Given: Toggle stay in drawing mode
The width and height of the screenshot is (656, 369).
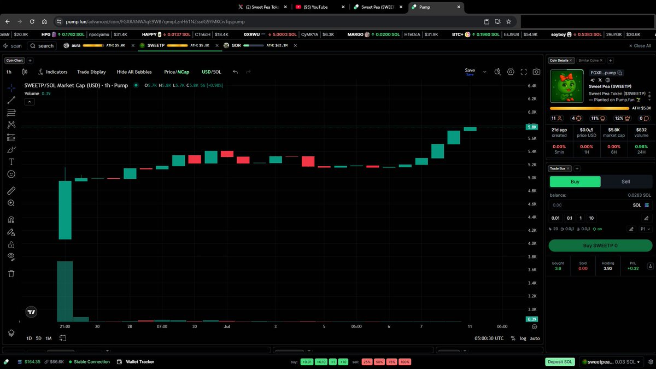Looking at the screenshot, I should coord(11,232).
